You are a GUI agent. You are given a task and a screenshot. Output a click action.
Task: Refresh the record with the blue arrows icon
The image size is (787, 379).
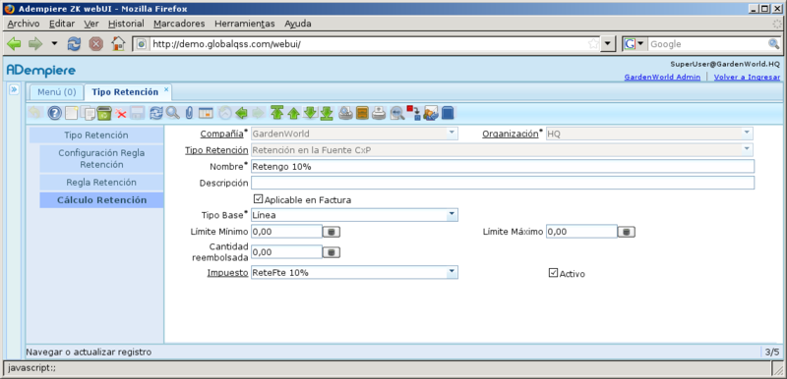click(156, 114)
